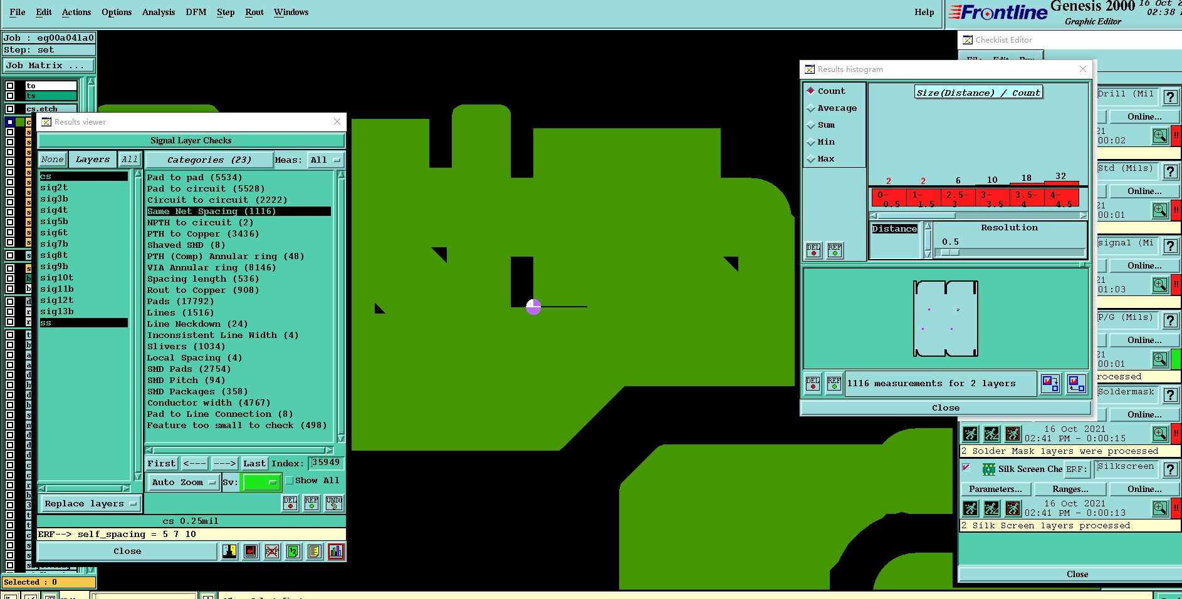Enable the Show All checkbox
The height and width of the screenshot is (599, 1182).
click(290, 481)
